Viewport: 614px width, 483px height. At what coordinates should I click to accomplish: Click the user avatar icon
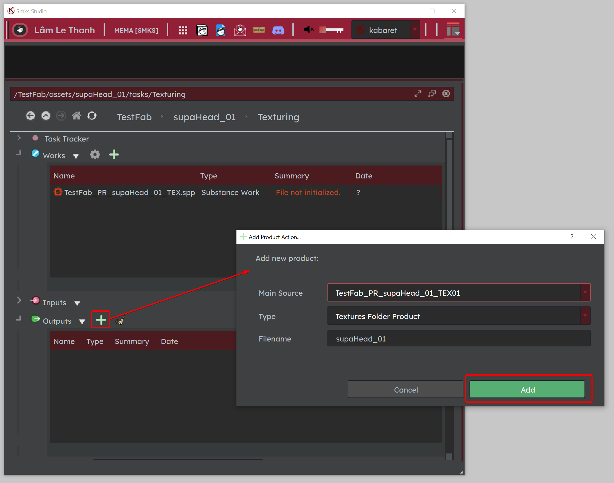click(x=20, y=30)
